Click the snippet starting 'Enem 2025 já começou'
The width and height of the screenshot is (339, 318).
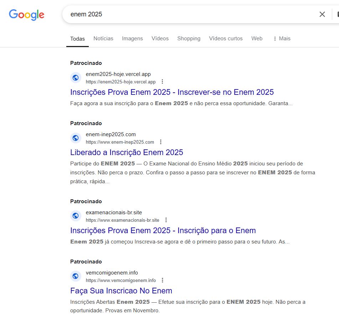(180, 242)
